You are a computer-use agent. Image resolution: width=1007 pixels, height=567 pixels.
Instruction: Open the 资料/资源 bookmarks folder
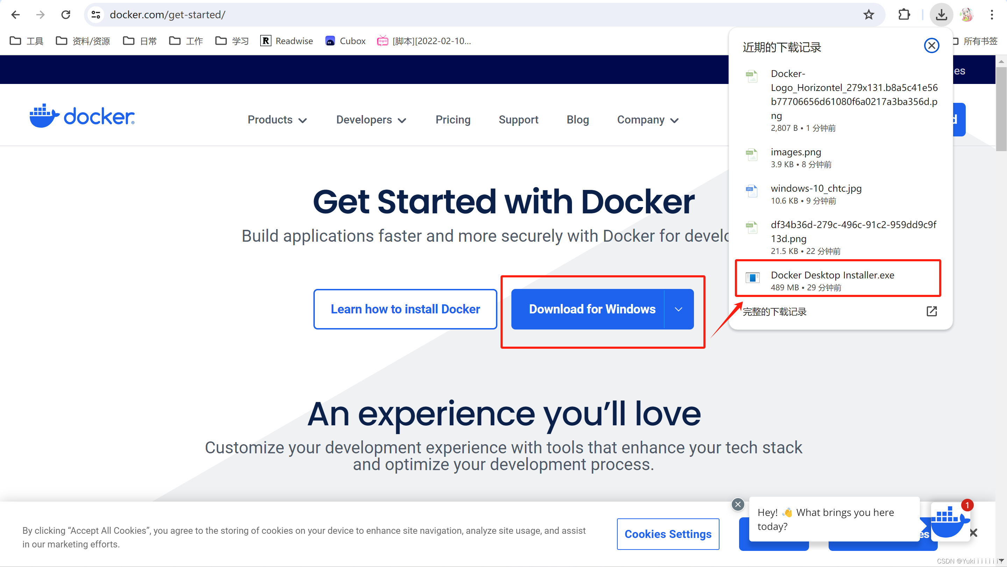83,41
